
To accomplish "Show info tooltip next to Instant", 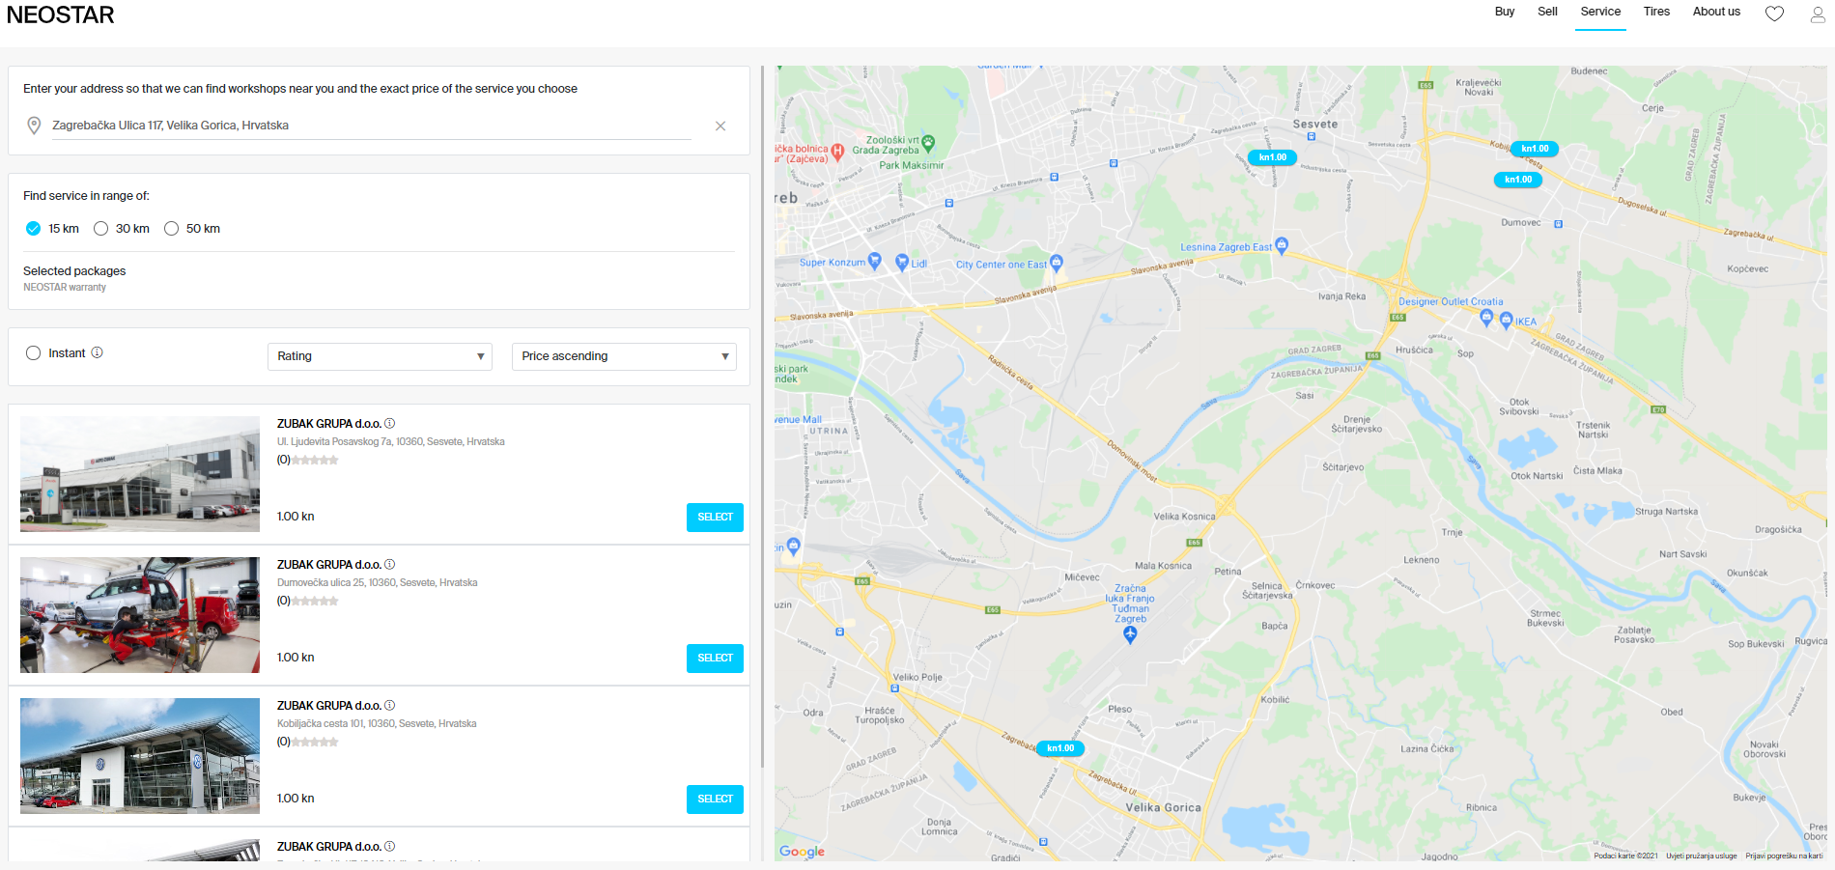I will click(x=97, y=352).
